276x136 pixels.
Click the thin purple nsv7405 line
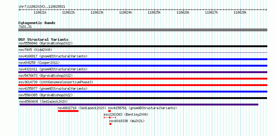[x=143, y=52]
